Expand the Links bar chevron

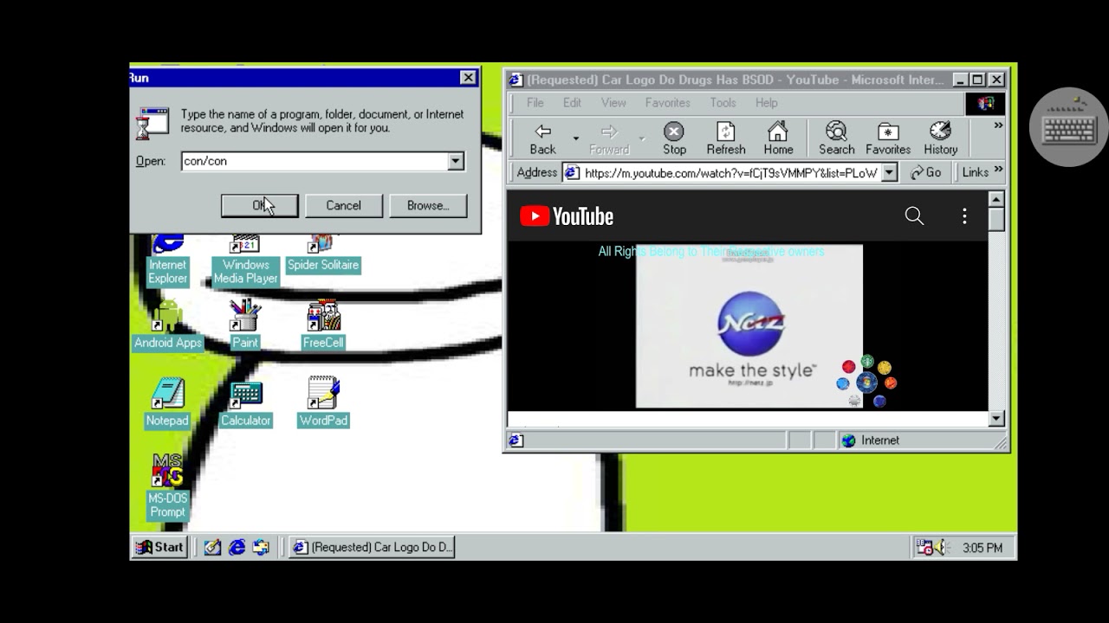click(998, 170)
